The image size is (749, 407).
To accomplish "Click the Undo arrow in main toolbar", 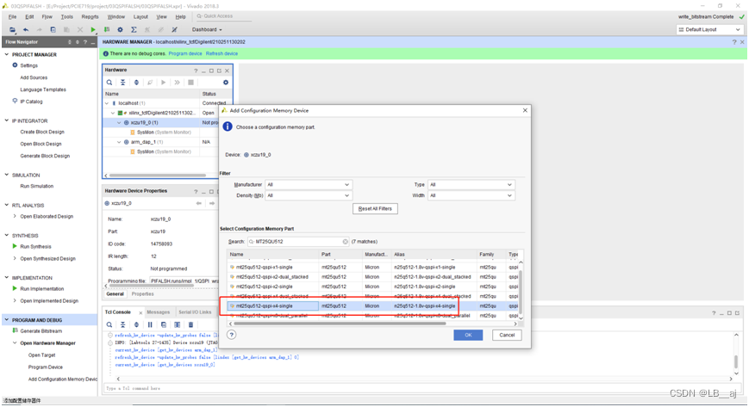I will [x=26, y=29].
